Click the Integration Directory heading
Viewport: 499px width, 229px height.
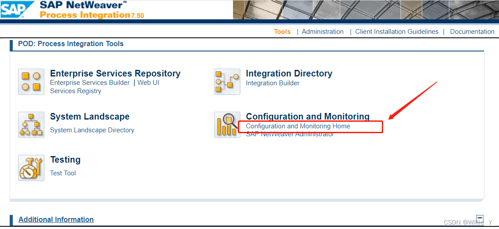(x=289, y=73)
